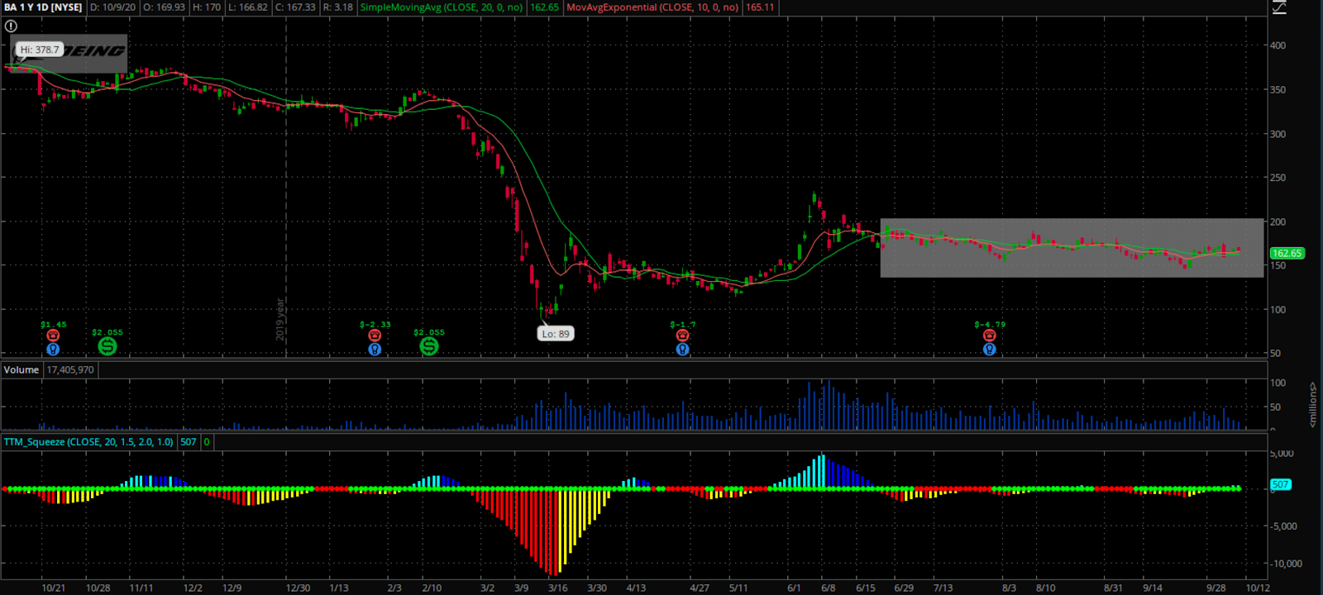Screen dimensions: 1323x595
Task: Click the $-4.79 earnings estimate label
Action: coord(990,325)
